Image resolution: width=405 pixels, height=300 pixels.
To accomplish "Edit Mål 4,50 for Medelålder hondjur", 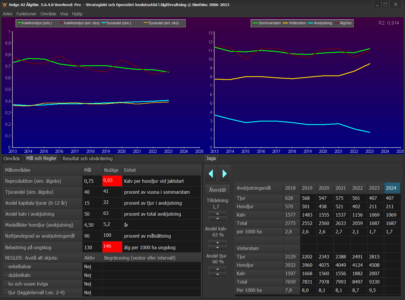I will tap(92, 225).
